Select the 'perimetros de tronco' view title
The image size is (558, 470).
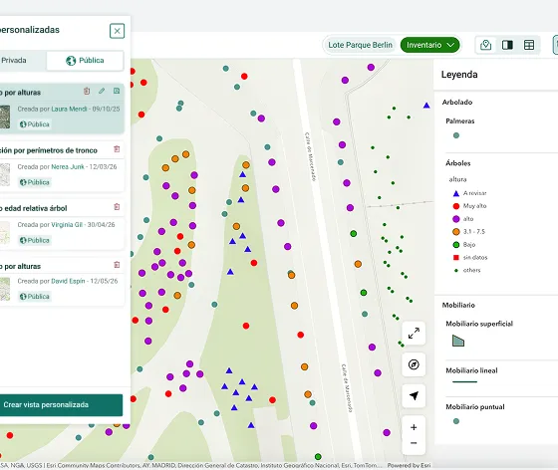click(49, 150)
